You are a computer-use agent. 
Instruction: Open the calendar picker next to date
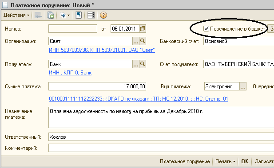pos(143,29)
